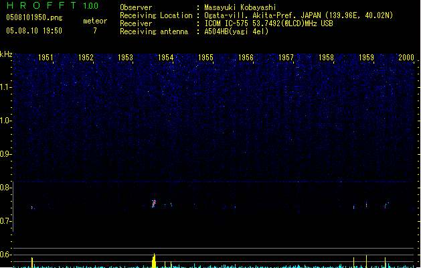421x268 pixels.
Task: Click the 1.0 frequency axis label
Action: [x=5, y=121]
